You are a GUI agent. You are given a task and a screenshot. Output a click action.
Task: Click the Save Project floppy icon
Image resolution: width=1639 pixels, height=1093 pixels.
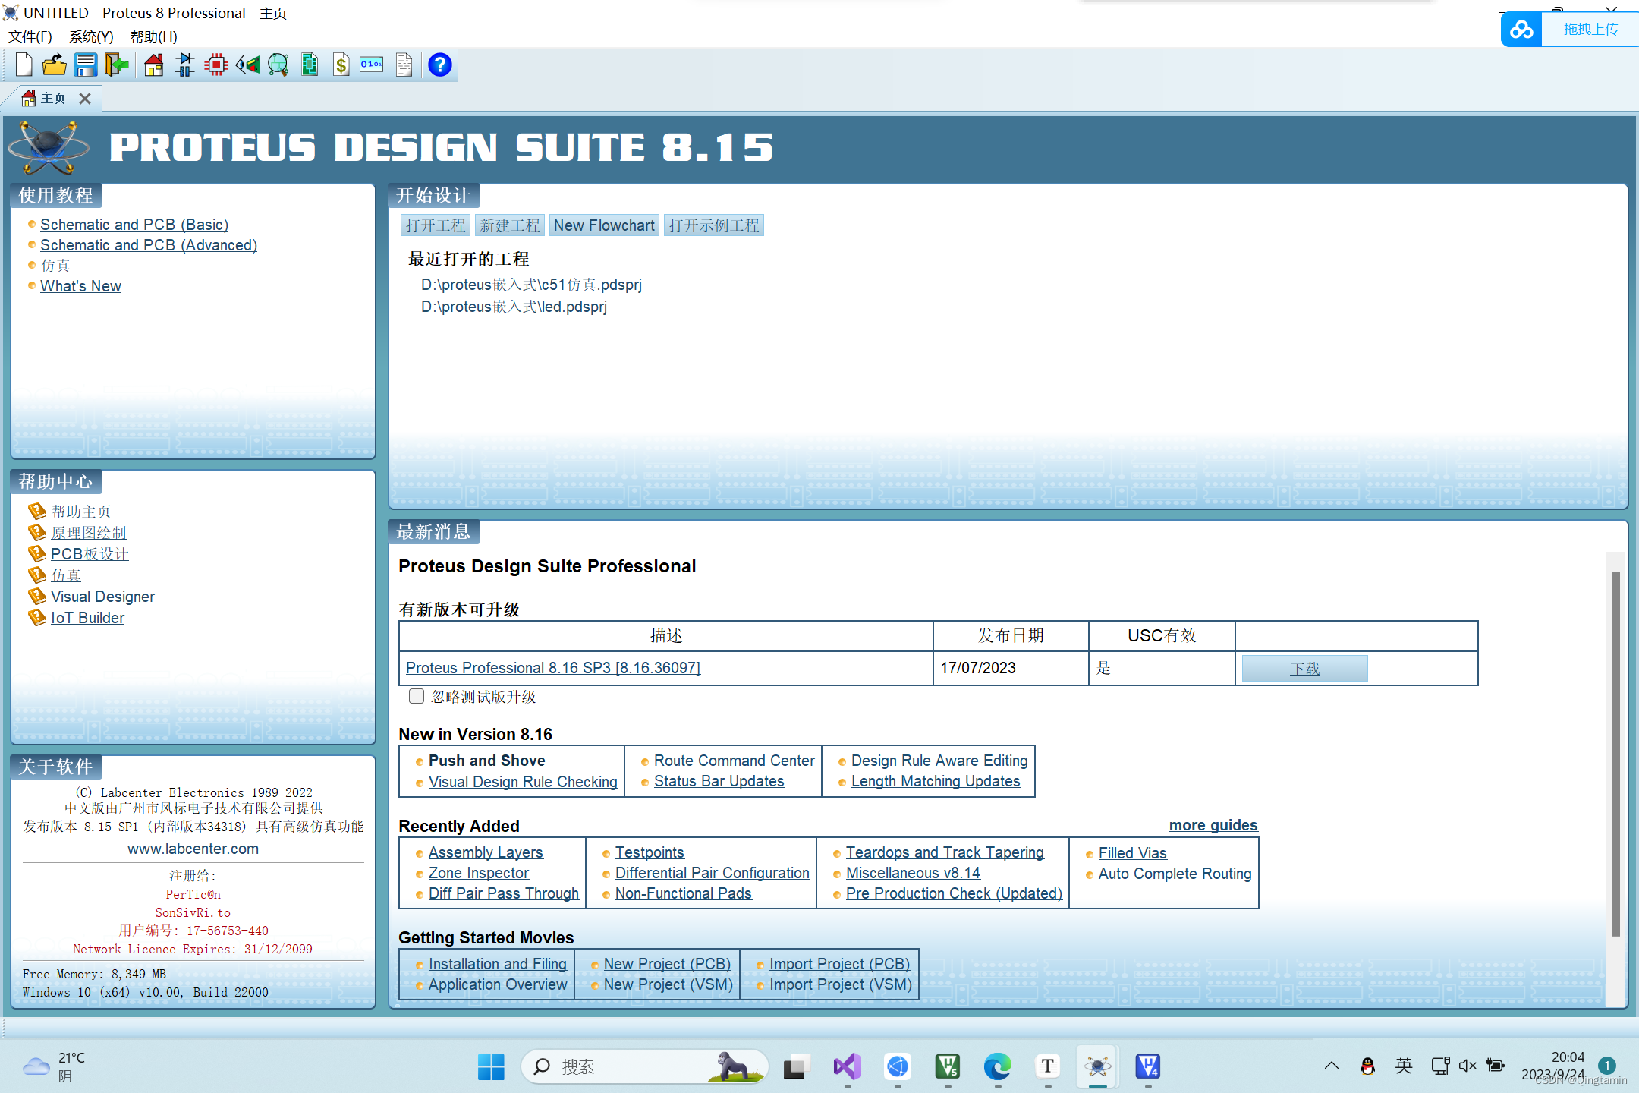85,65
